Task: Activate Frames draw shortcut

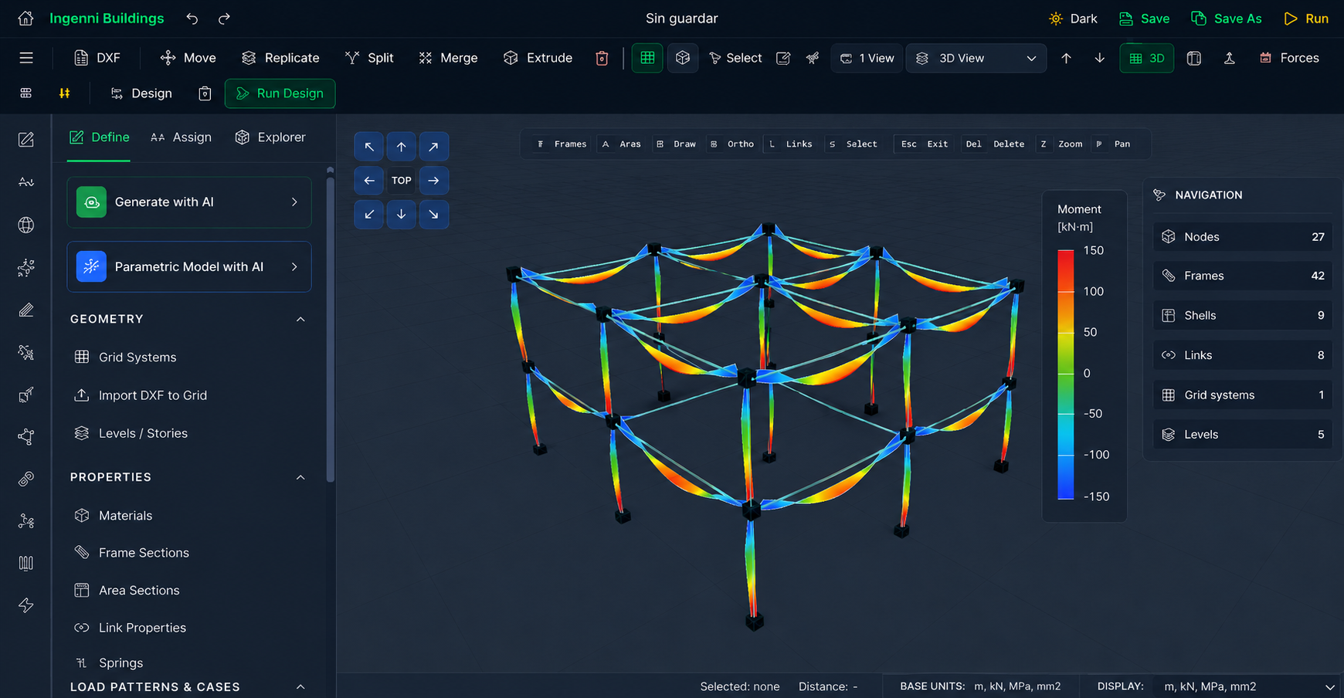Action: click(562, 144)
